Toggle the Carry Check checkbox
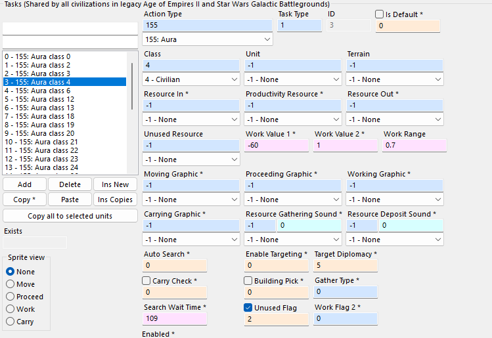Screen dimensions: 492x338 tap(146, 281)
